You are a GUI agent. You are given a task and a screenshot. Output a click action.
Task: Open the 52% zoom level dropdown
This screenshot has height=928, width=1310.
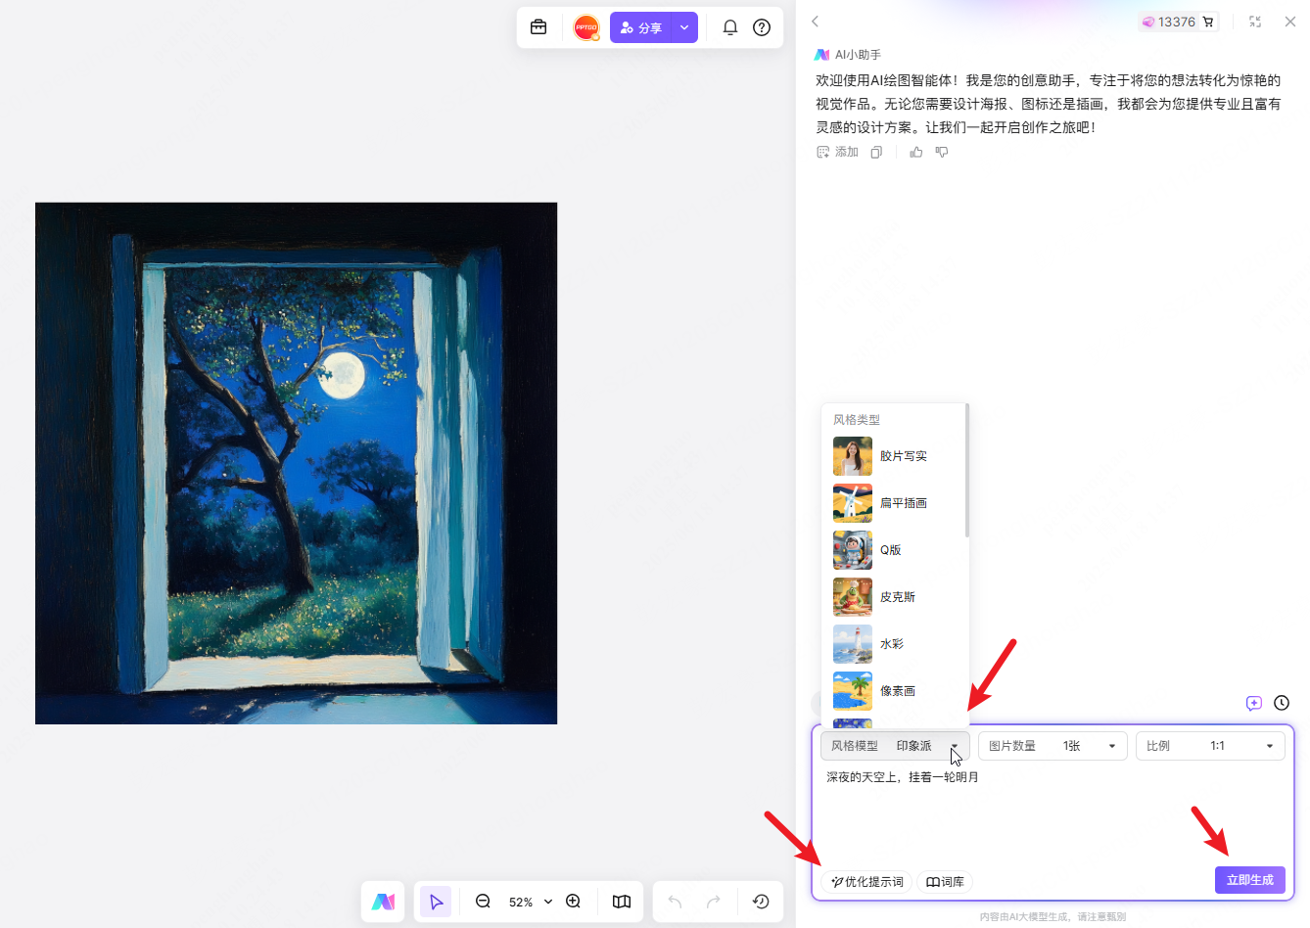click(x=531, y=902)
